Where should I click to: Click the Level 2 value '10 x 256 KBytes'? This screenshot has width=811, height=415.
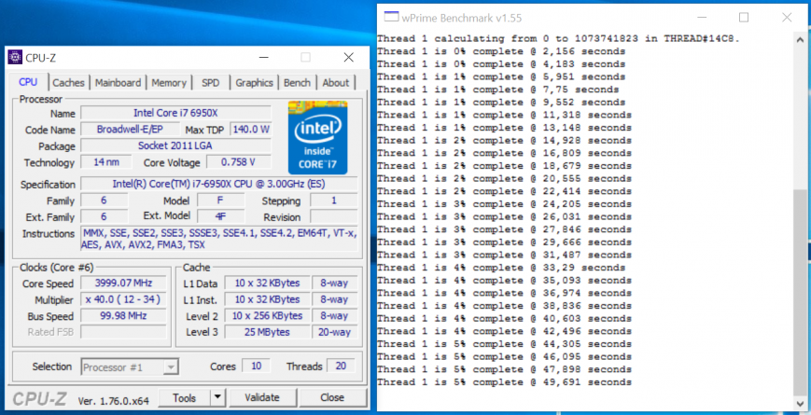click(x=267, y=316)
